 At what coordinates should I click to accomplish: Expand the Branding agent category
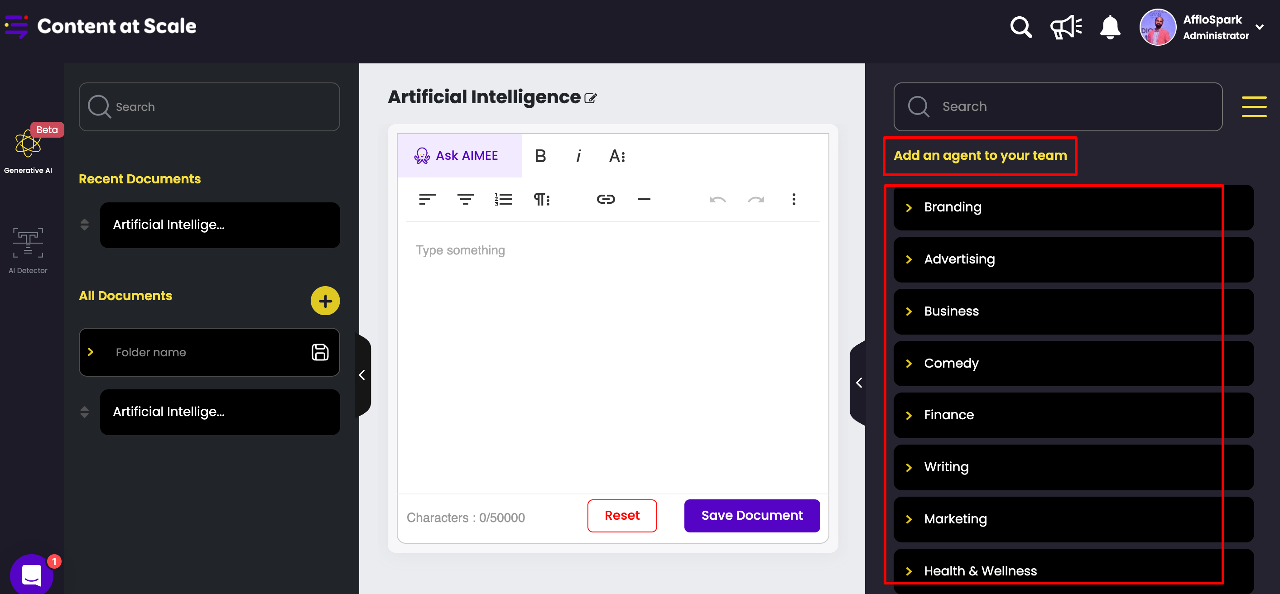click(x=909, y=208)
